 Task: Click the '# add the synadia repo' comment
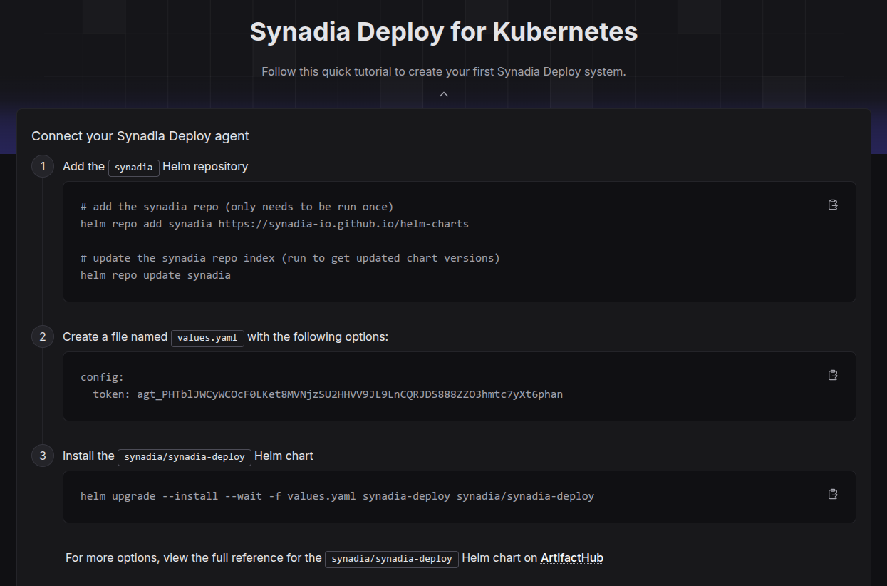click(x=237, y=207)
